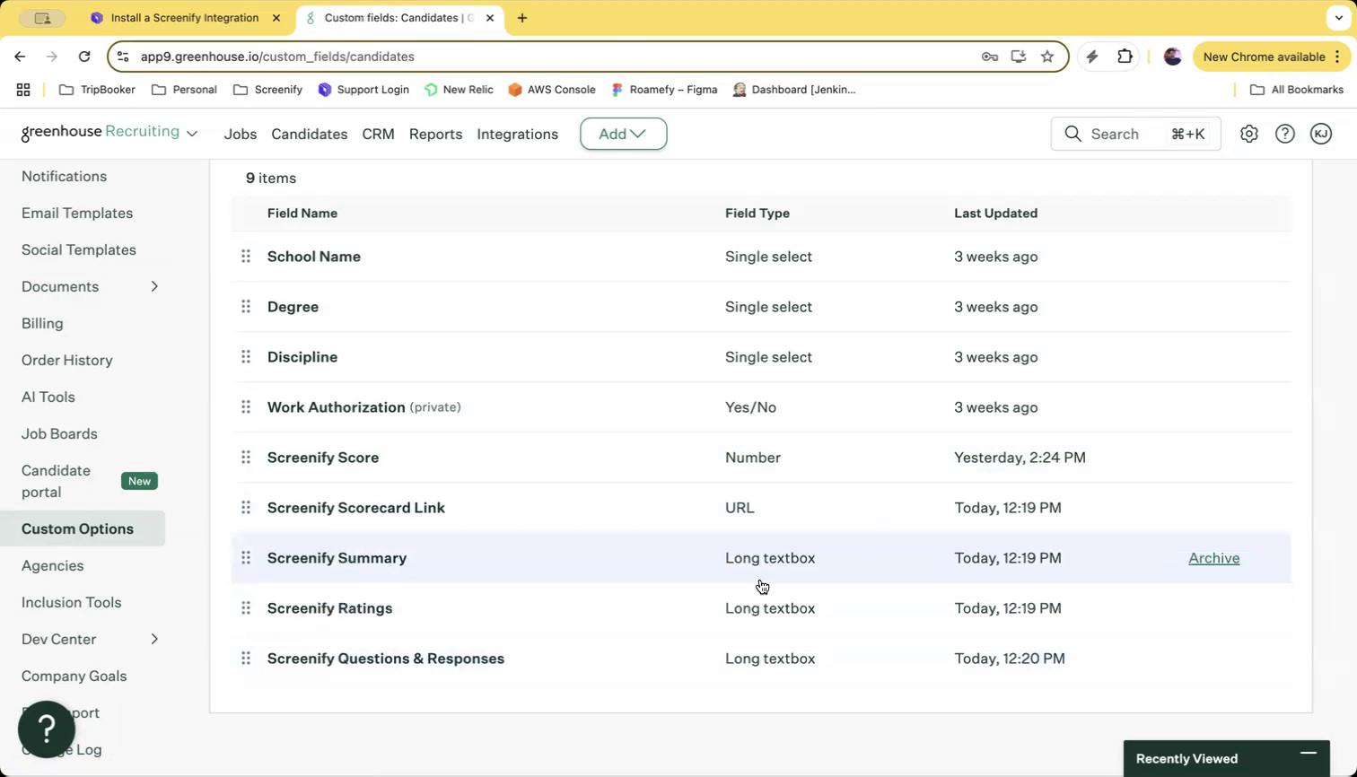Open Inclusion Tools in sidebar
This screenshot has height=777, width=1357.
(72, 603)
